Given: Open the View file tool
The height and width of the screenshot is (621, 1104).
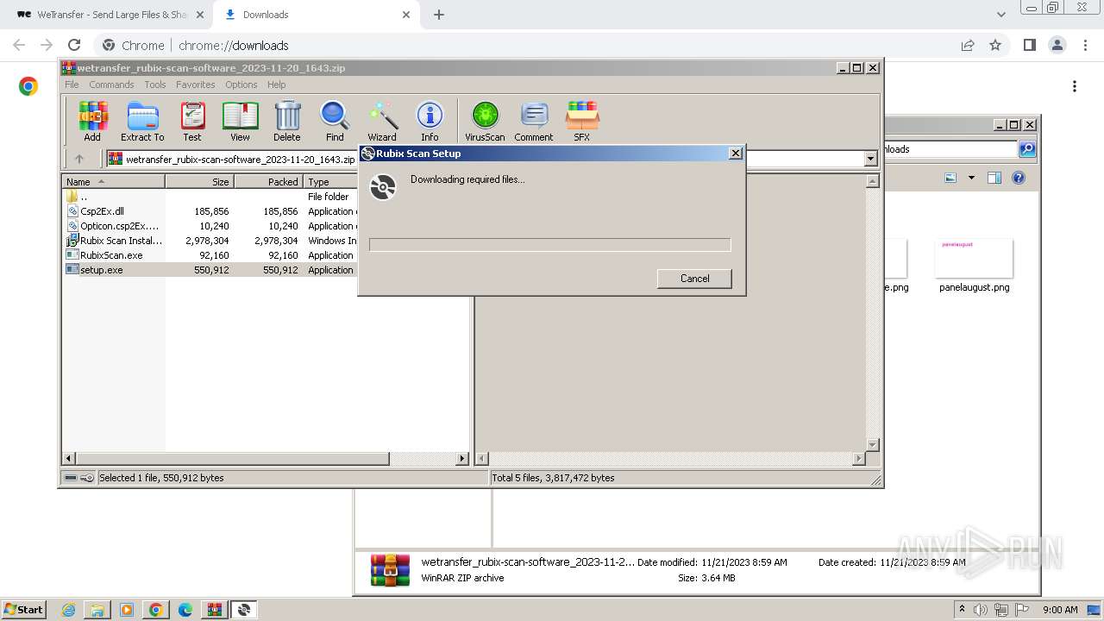Looking at the screenshot, I should click(240, 121).
